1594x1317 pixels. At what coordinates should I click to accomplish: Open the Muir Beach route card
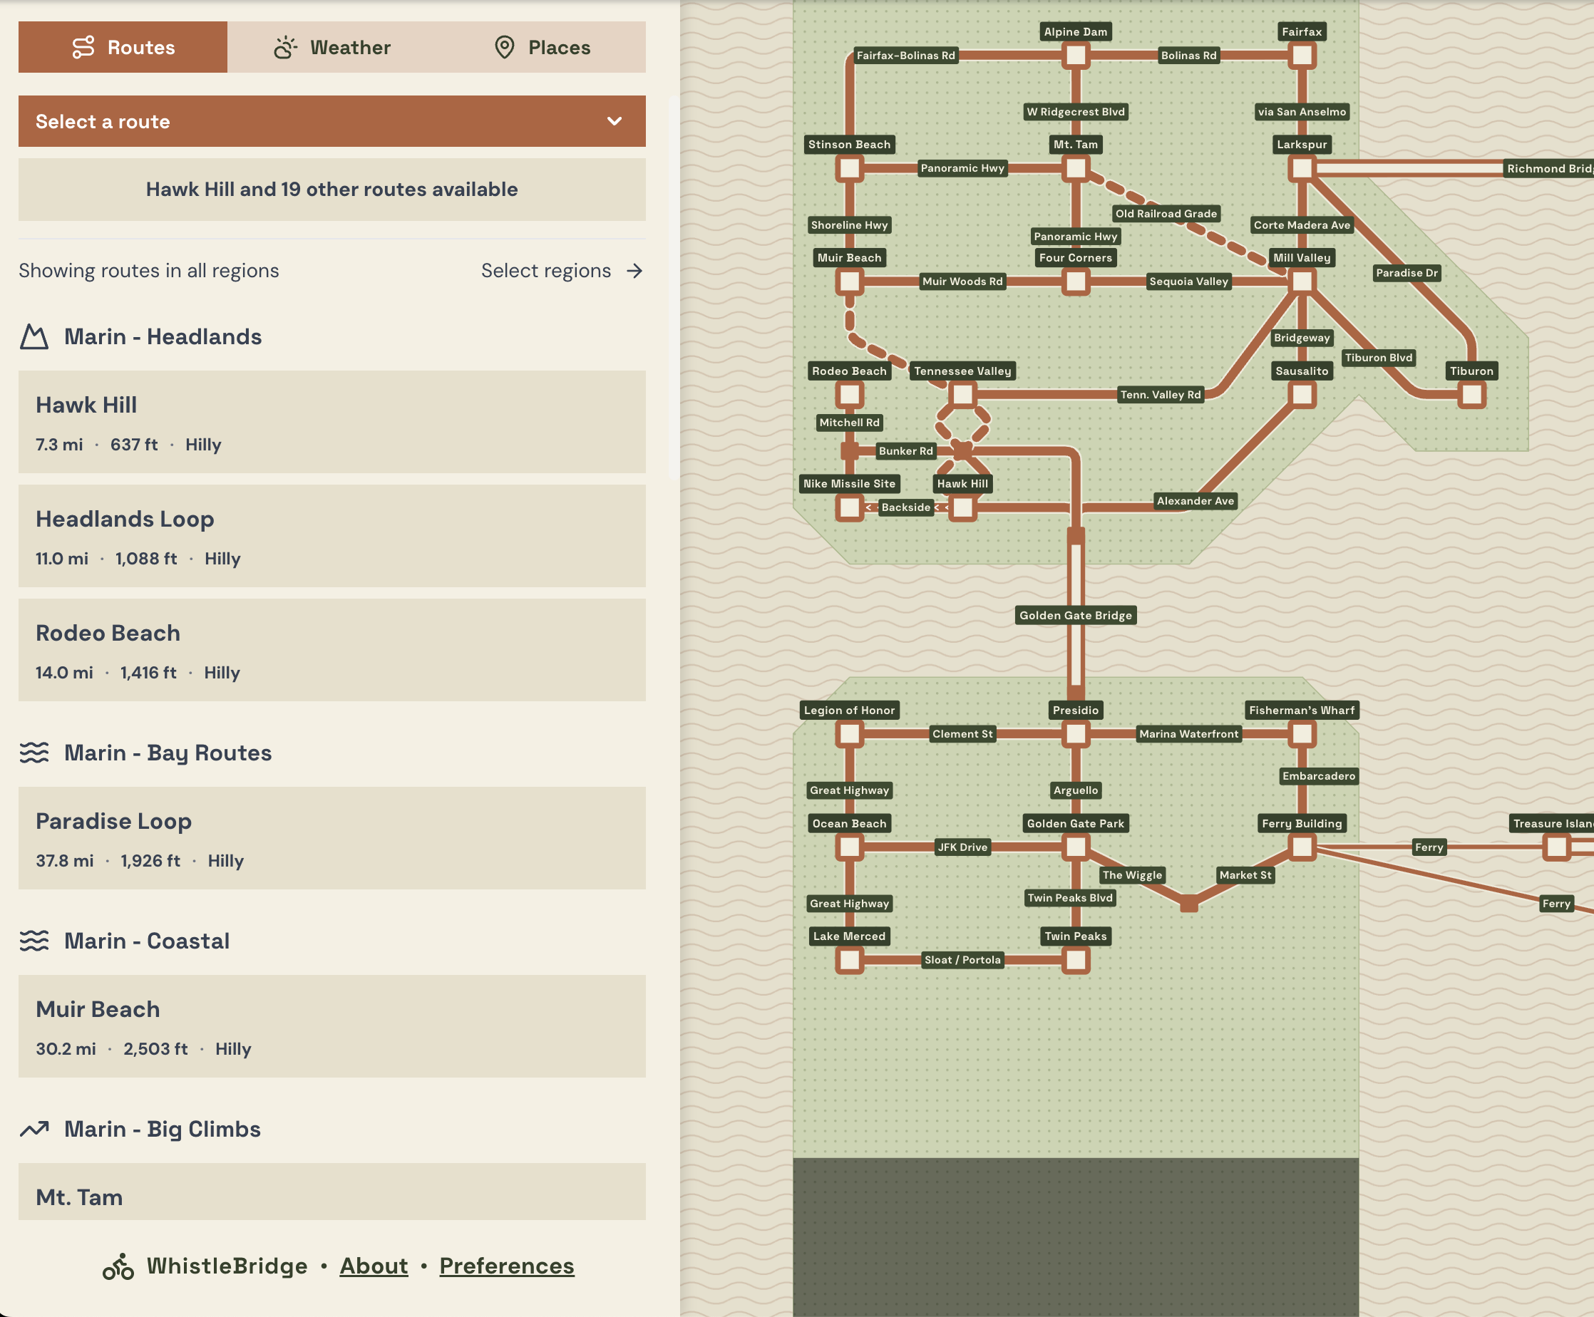click(x=331, y=1026)
